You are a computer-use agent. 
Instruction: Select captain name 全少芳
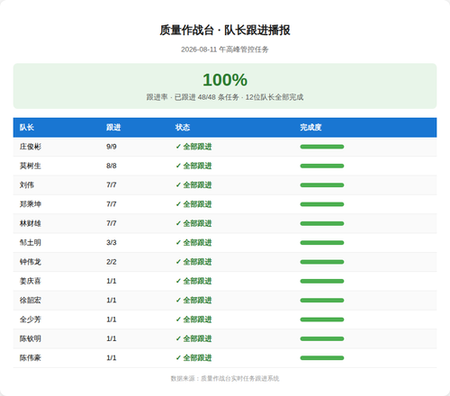[x=31, y=319]
